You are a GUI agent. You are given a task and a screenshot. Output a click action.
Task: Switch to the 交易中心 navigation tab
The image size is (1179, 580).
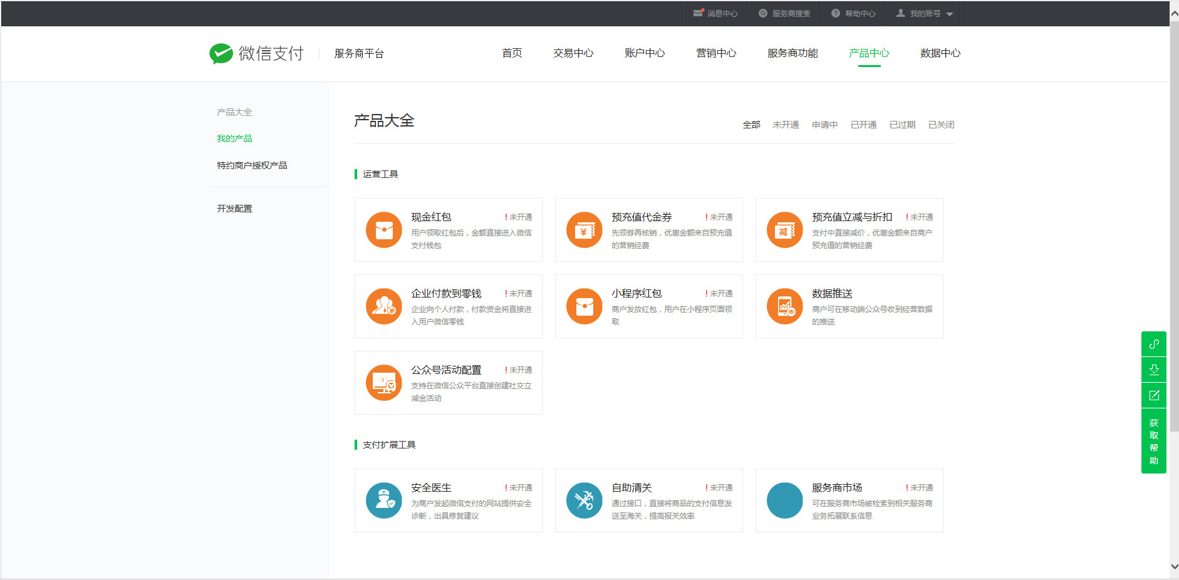point(573,53)
